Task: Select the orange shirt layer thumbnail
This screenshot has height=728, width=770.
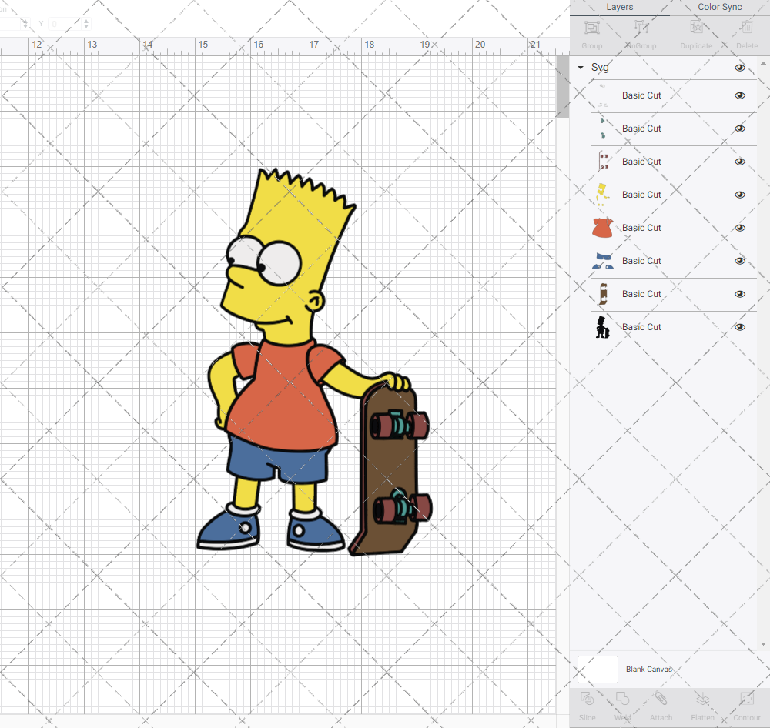Action: [603, 228]
